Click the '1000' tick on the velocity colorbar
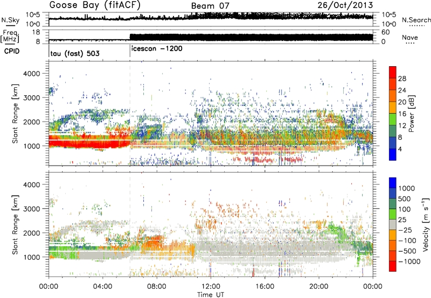431x298 pixels. 407,188
